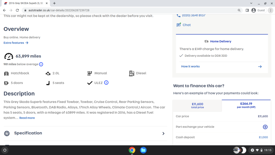Click the autotrader.co.uk address bar
This screenshot has width=275, height=155.
[131, 10]
